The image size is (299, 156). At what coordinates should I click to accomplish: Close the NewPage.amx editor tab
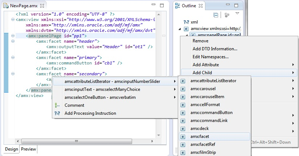pyautogui.click(x=42, y=6)
